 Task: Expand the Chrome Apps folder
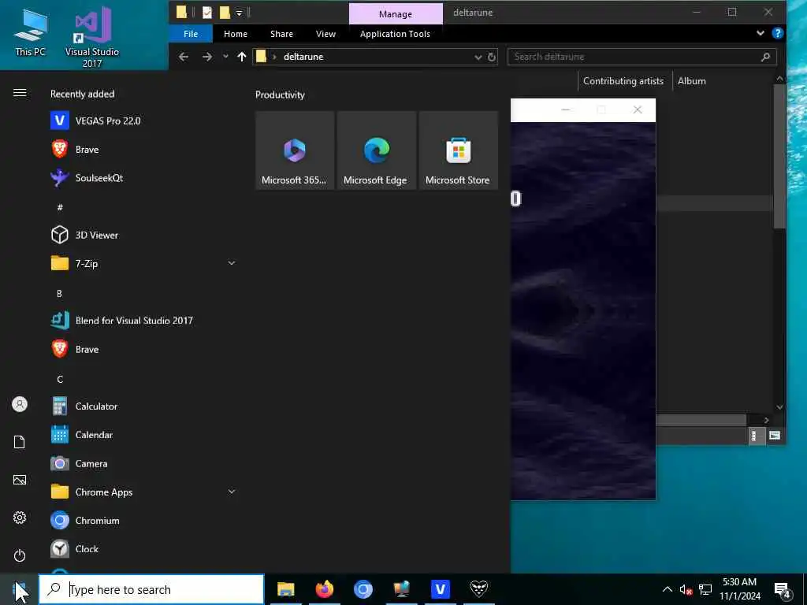click(143, 492)
